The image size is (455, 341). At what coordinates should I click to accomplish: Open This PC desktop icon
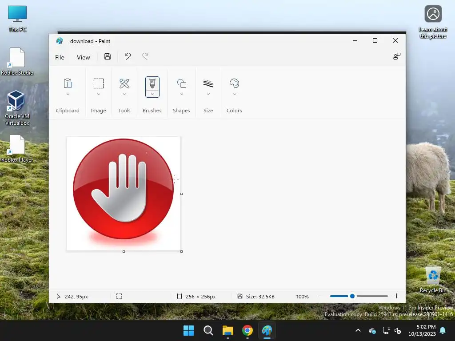(x=17, y=19)
